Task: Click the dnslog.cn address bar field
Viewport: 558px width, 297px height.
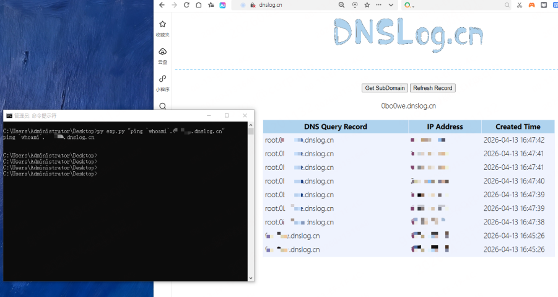Action: [x=291, y=5]
